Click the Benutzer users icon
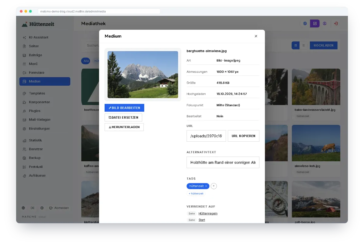The width and height of the screenshot is (364, 246). 24,149
